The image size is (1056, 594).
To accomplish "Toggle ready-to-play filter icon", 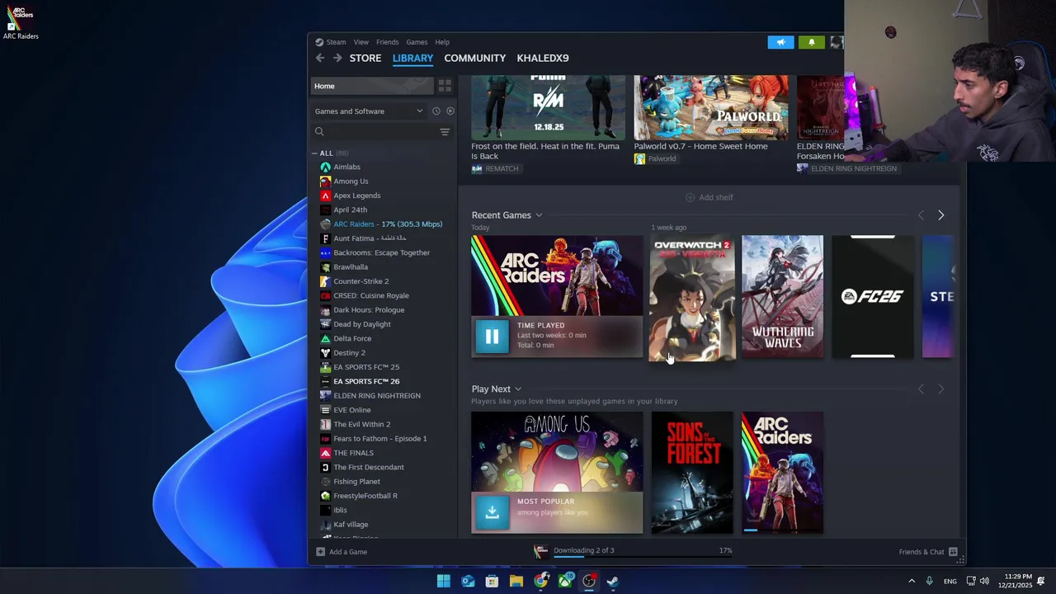I will coord(450,111).
